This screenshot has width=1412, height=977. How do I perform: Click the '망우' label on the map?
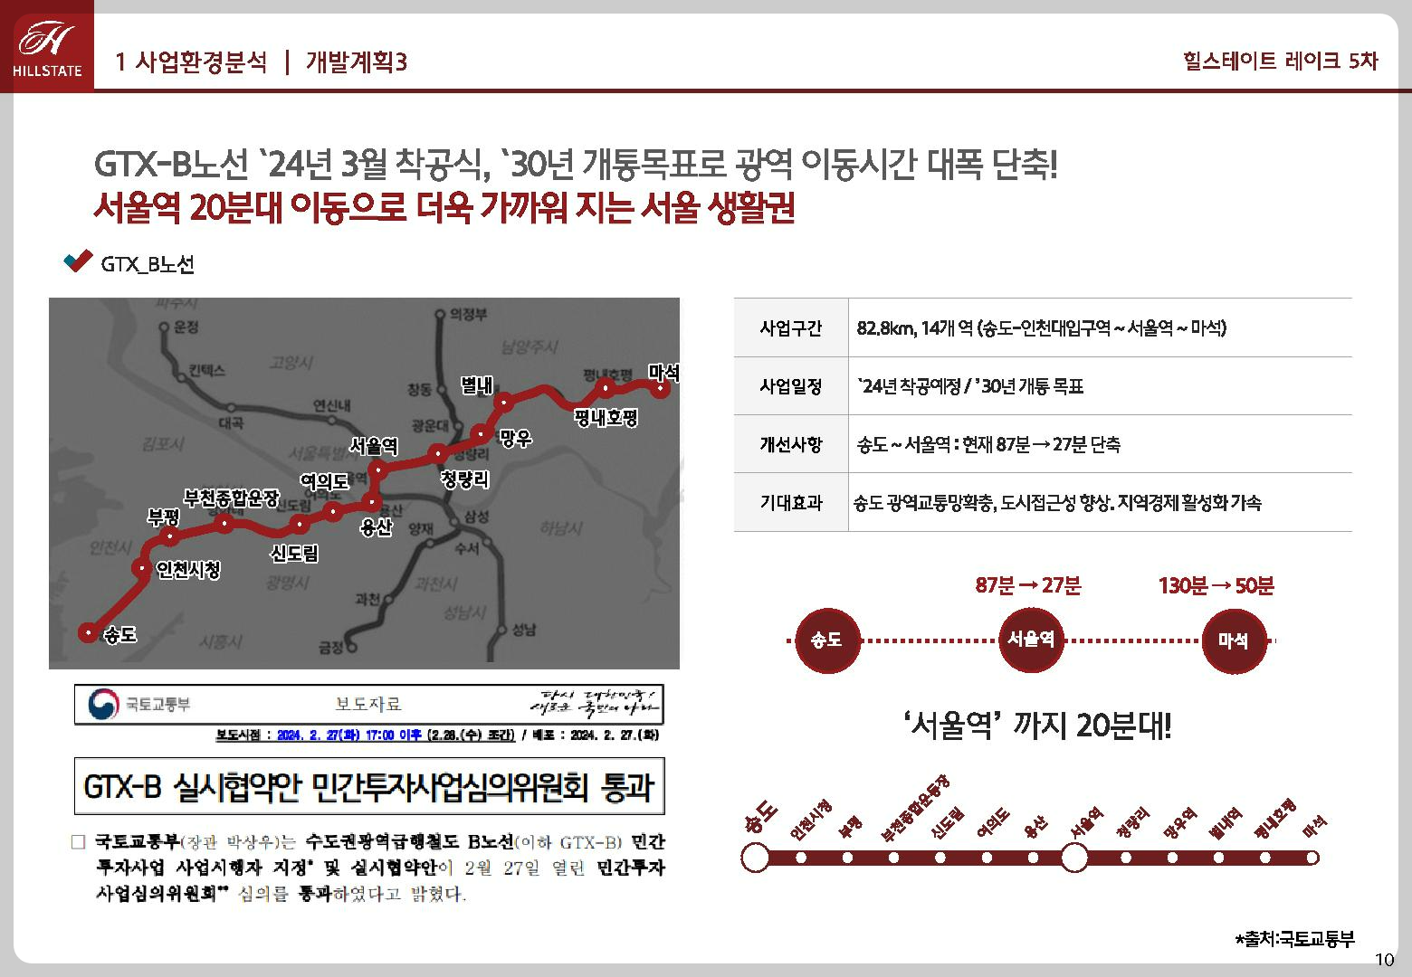click(x=515, y=439)
